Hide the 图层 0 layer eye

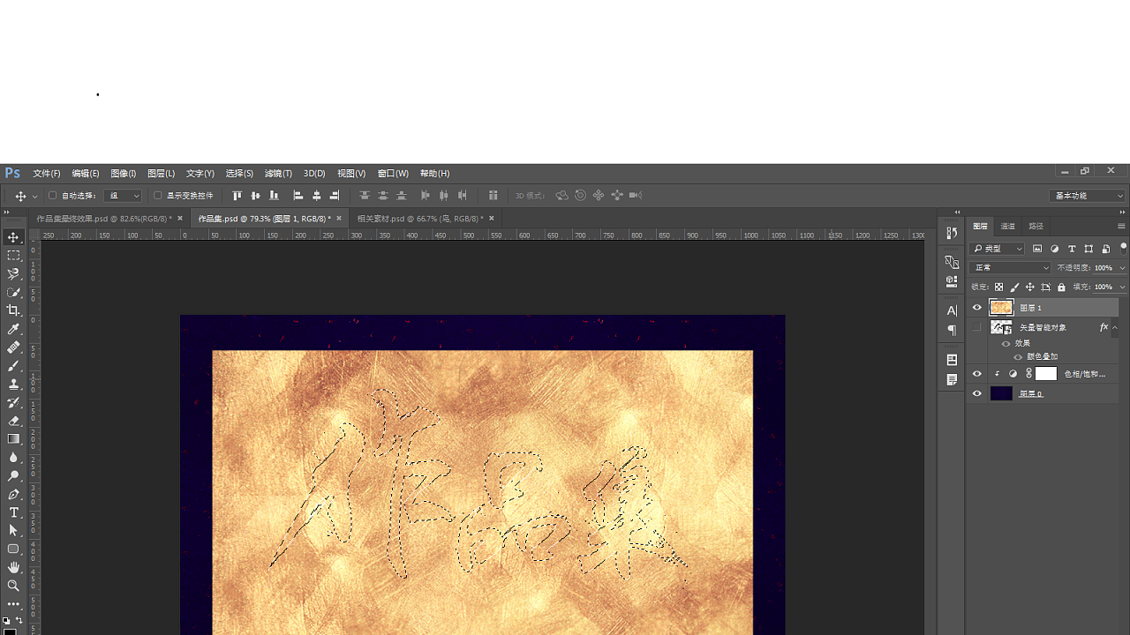coord(976,394)
